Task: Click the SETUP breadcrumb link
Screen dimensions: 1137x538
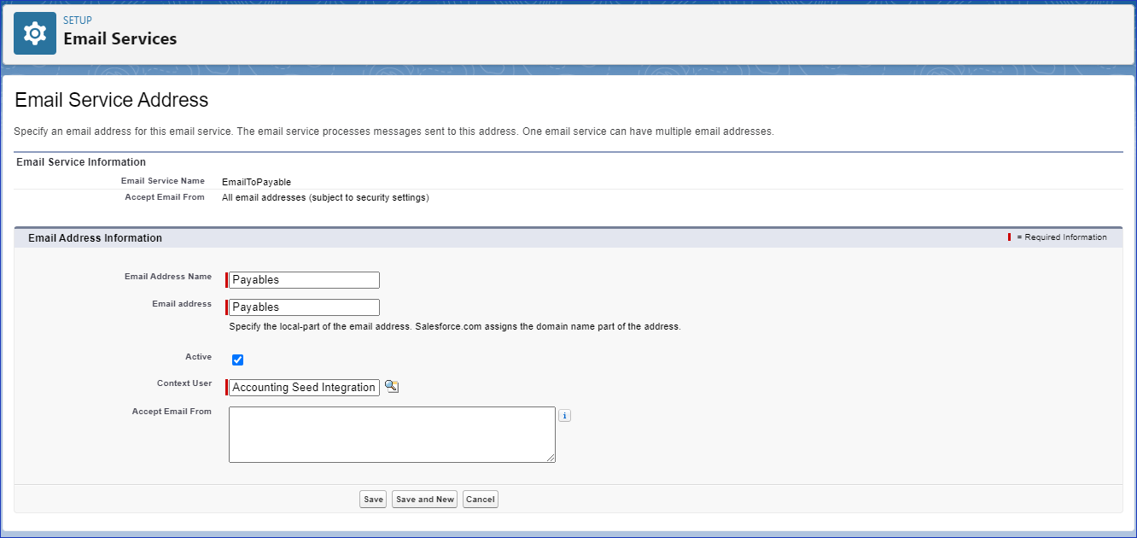Action: (x=78, y=20)
